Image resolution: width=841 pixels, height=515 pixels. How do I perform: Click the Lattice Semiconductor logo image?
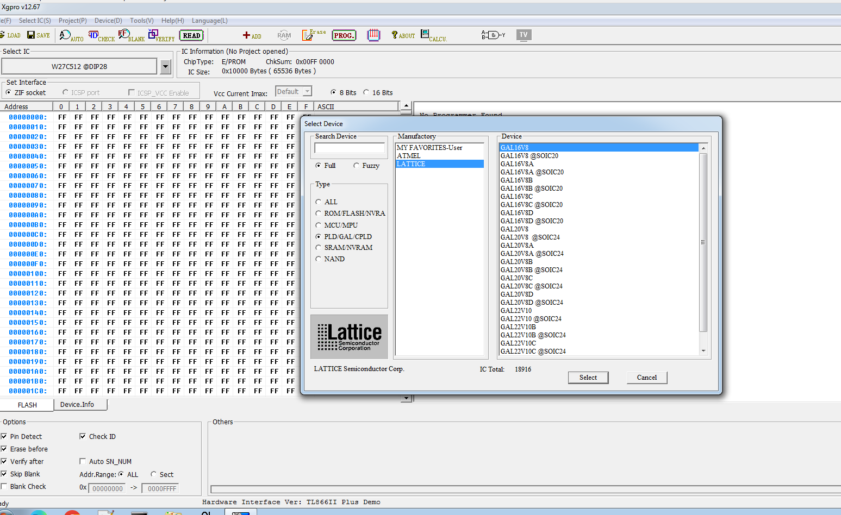pyautogui.click(x=349, y=337)
